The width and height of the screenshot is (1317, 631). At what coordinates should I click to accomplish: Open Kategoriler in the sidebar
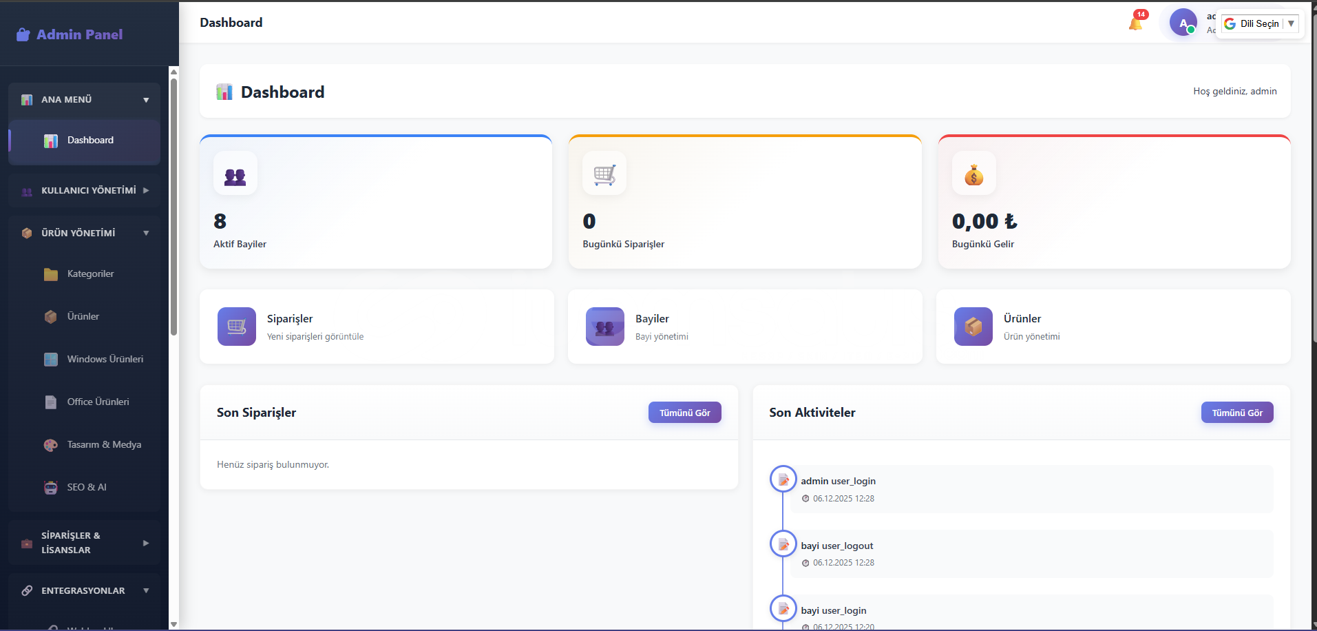(90, 274)
